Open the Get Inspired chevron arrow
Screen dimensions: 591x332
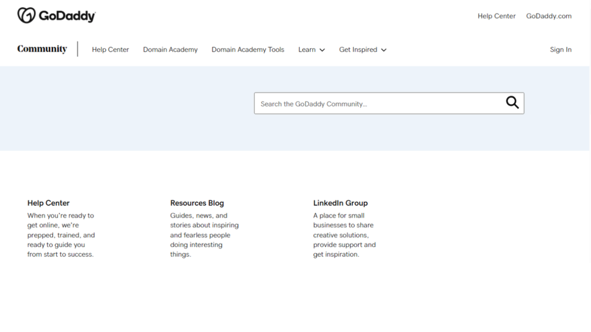coord(384,50)
